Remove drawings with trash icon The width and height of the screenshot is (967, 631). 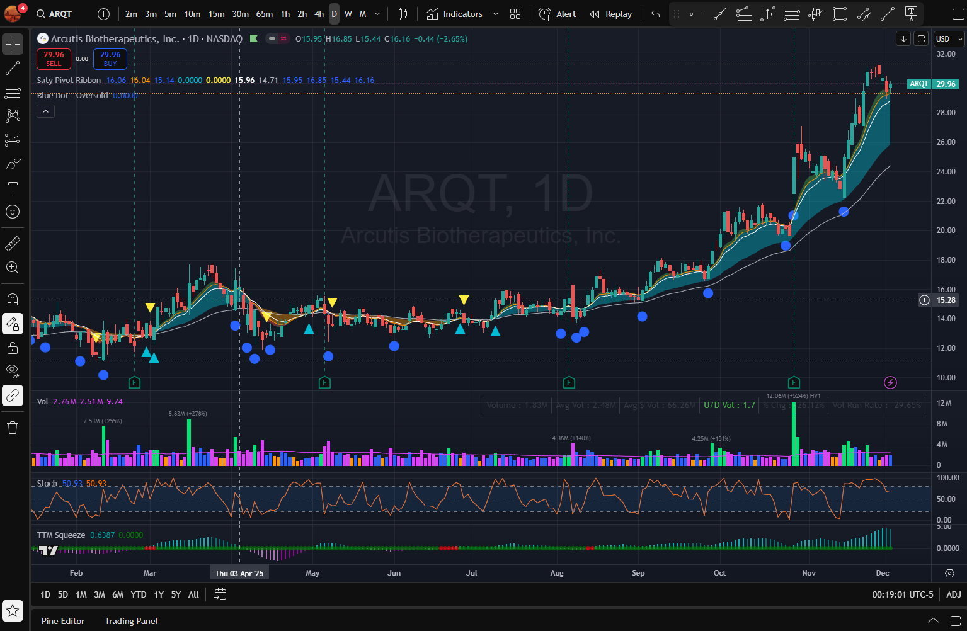point(13,428)
